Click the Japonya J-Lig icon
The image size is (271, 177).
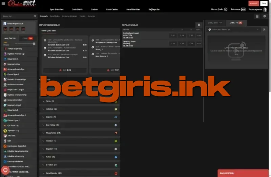[x=5, y=131]
